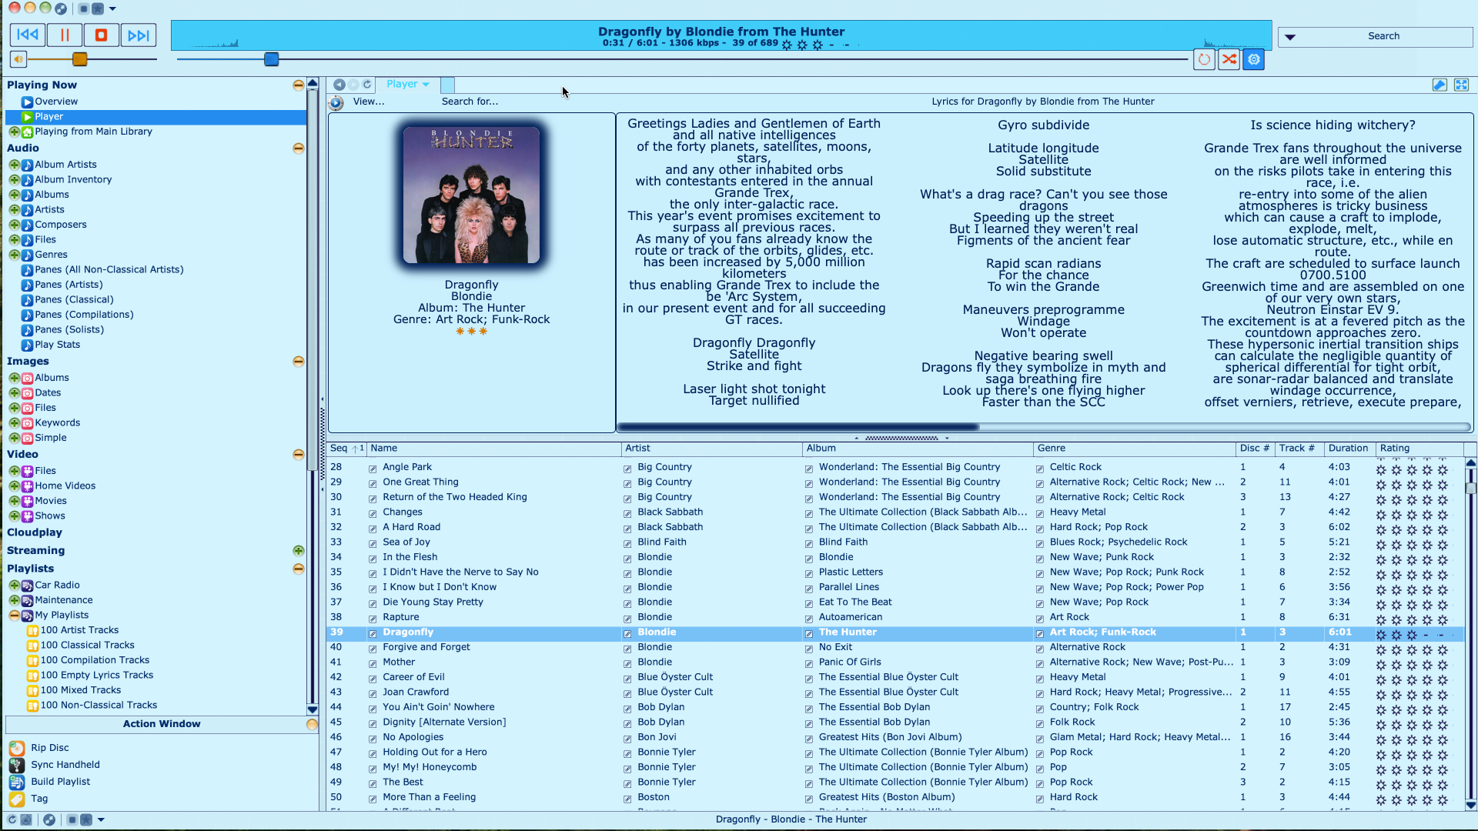1478x831 pixels.
Task: Launch the Rip Disc action
Action: [x=50, y=748]
